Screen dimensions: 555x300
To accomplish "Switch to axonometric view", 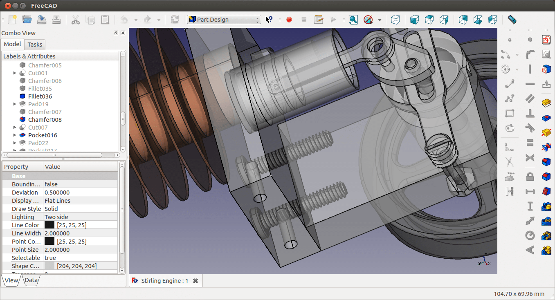I will [395, 19].
